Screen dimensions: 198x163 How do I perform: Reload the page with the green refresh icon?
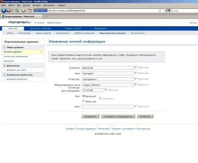pyautogui.click(x=17, y=11)
